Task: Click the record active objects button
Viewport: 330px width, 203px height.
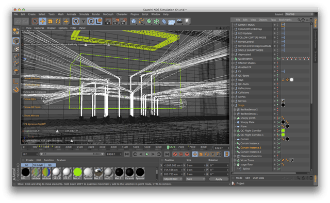Action: [x=175, y=154]
